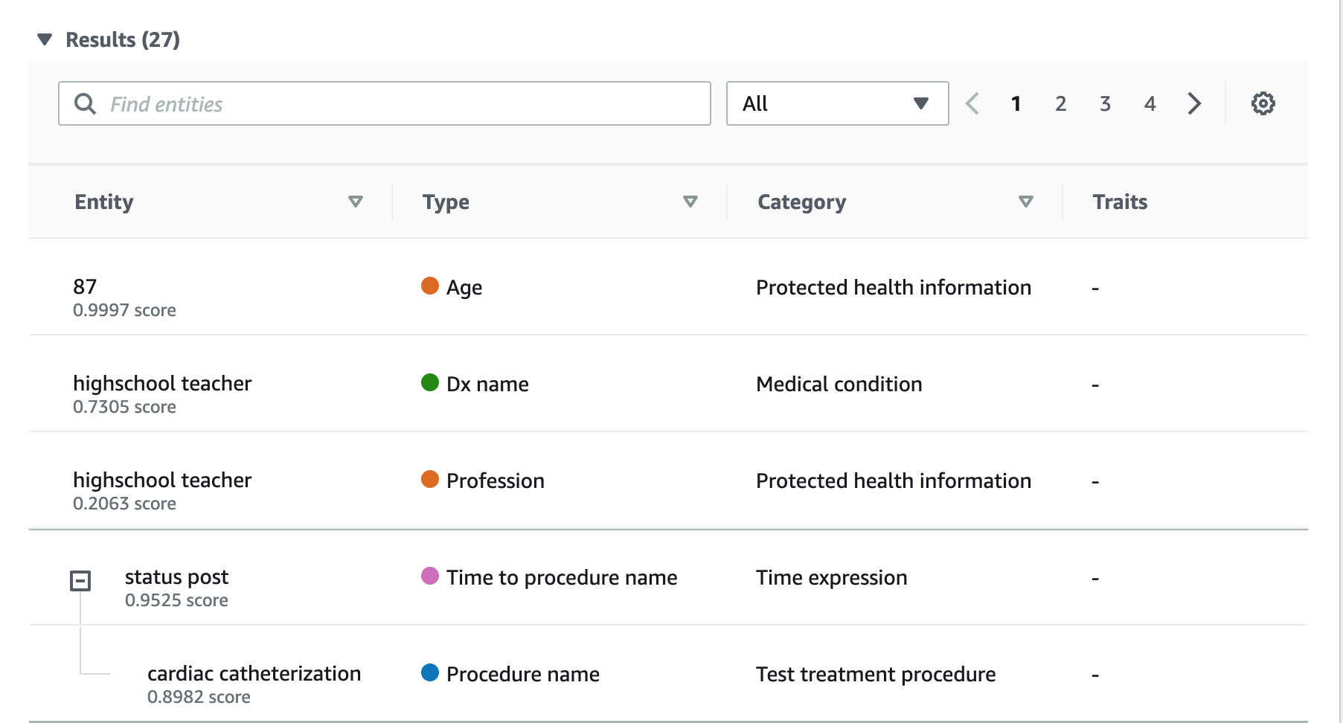Click the green Dx name dot

click(x=430, y=383)
